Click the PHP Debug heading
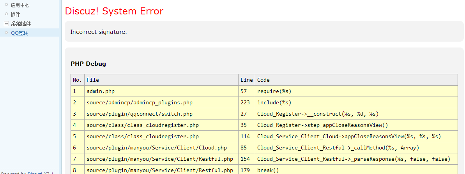 pyautogui.click(x=88, y=64)
